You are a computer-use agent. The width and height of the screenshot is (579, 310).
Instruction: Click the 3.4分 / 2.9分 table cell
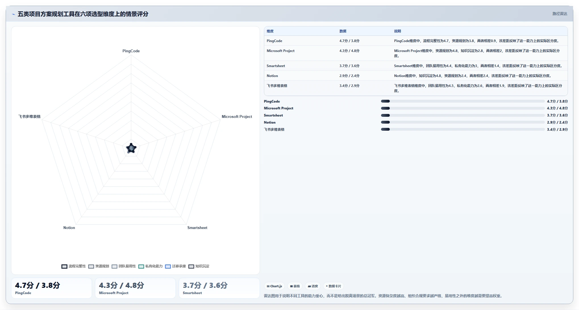click(x=349, y=86)
